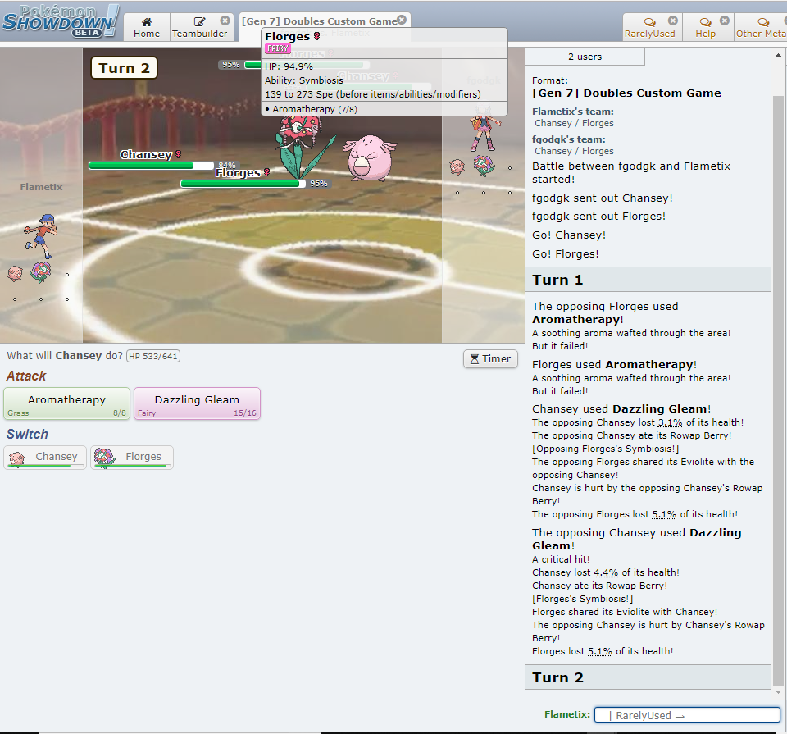The image size is (787, 734).
Task: Click the FAIRY type badge in tooltip
Action: (278, 48)
